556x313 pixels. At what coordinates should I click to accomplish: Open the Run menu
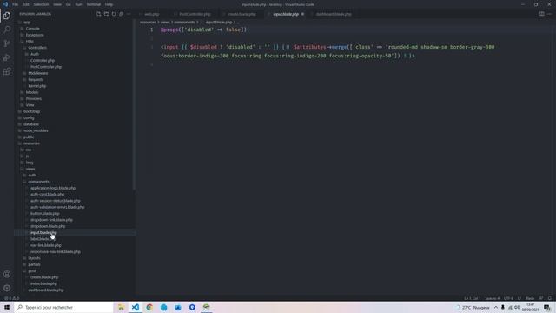(79, 4)
